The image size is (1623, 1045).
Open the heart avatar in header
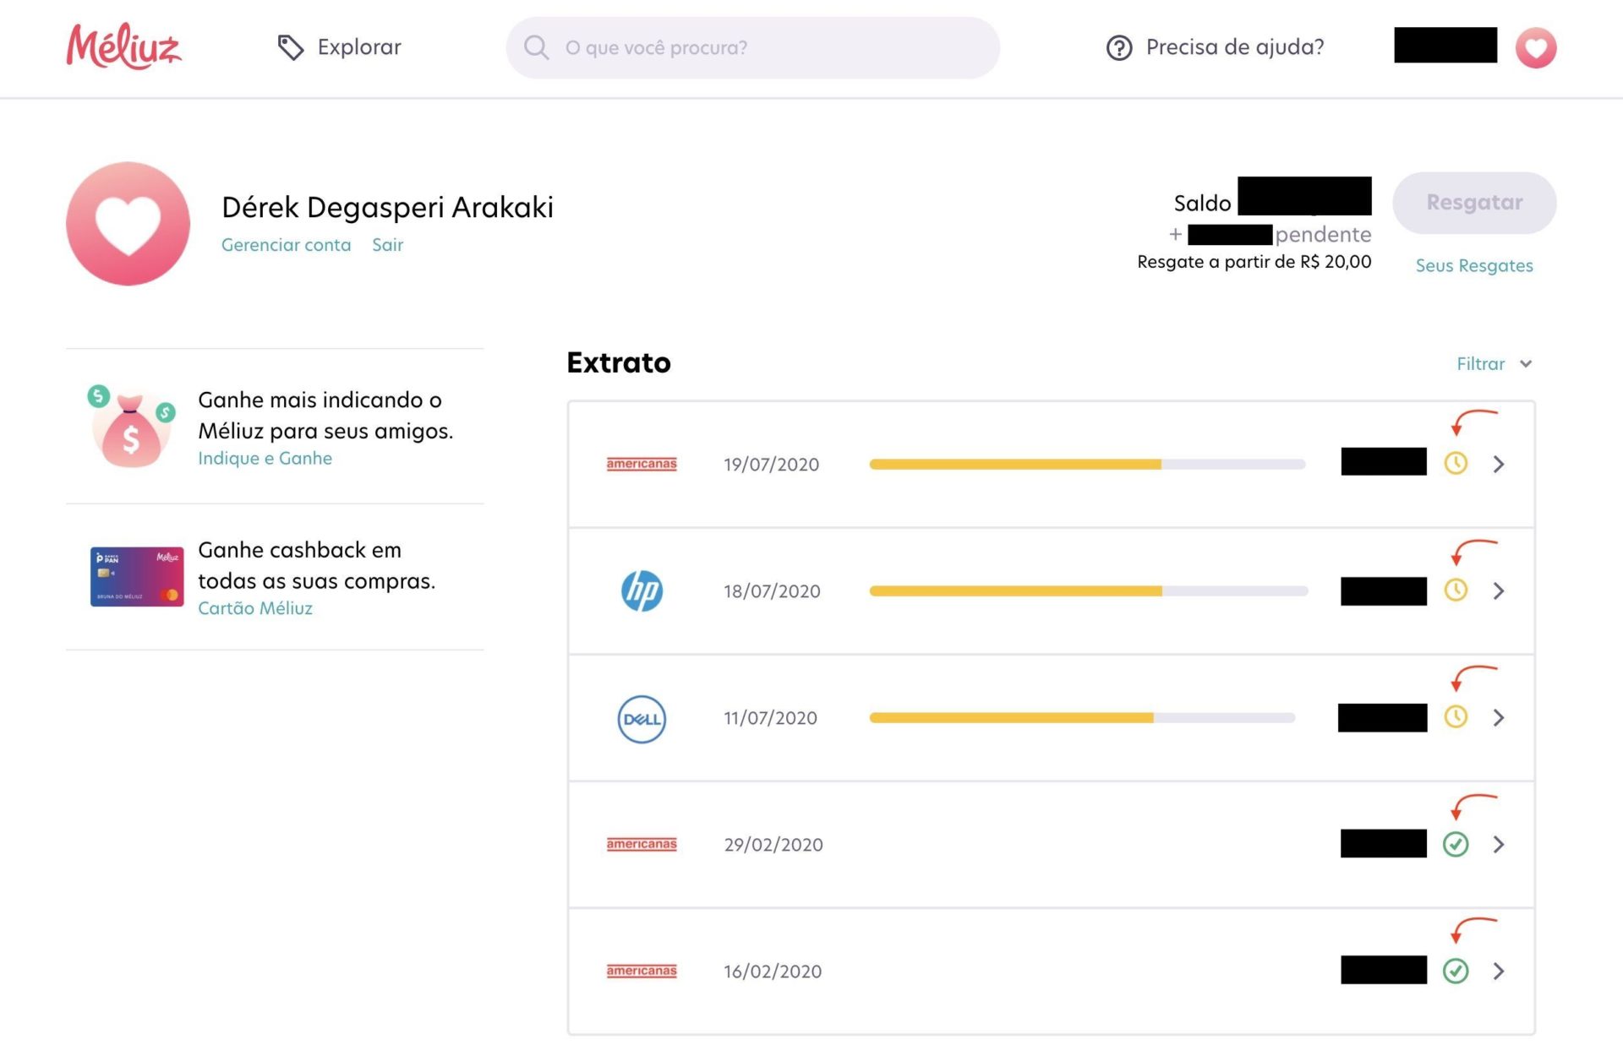coord(1535,47)
